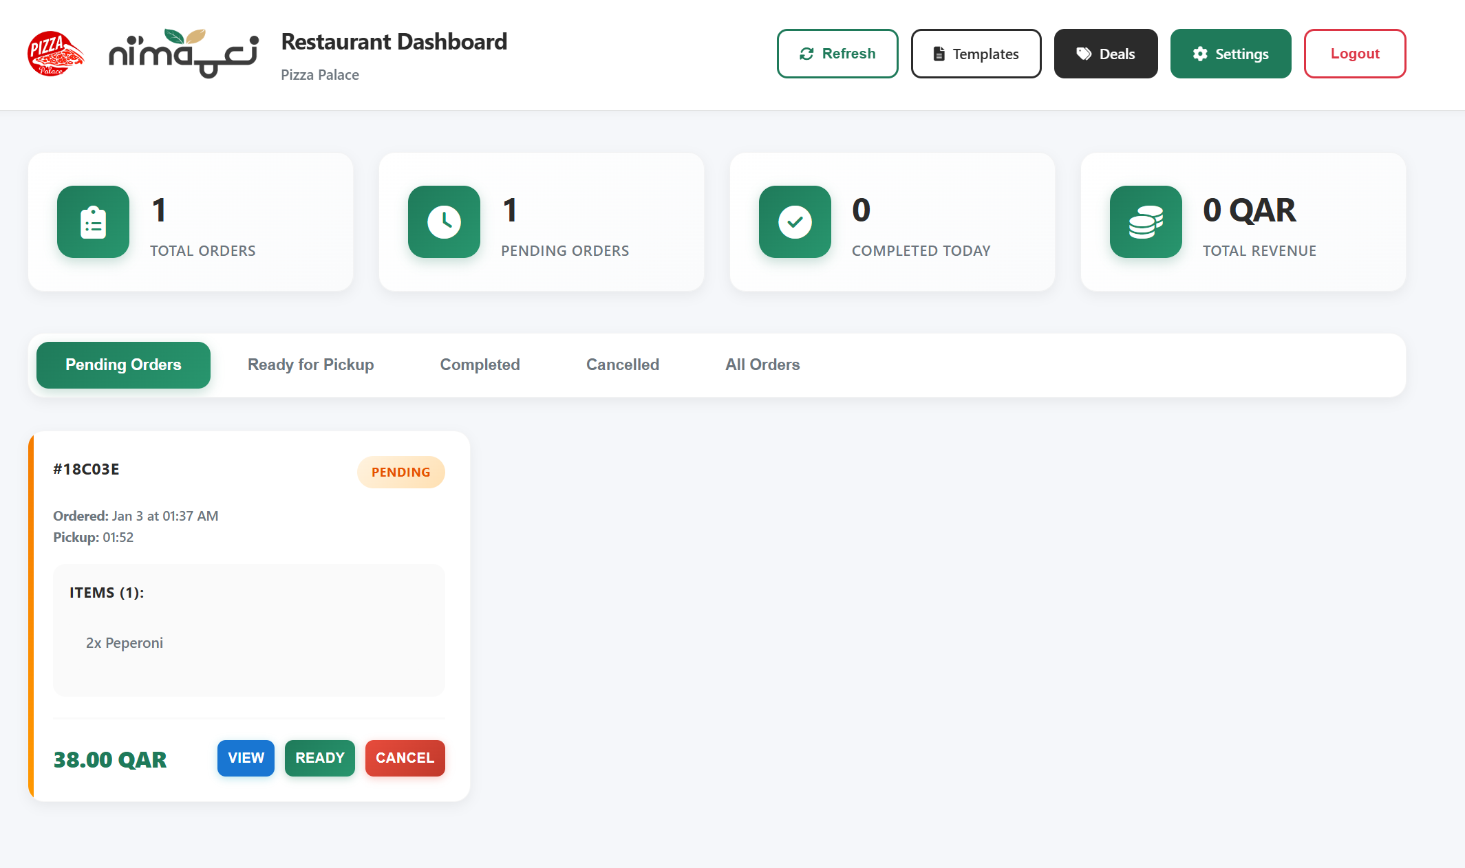Screen dimensions: 1465x868
Task: Click the clipboard Total Orders icon
Action: tap(94, 222)
